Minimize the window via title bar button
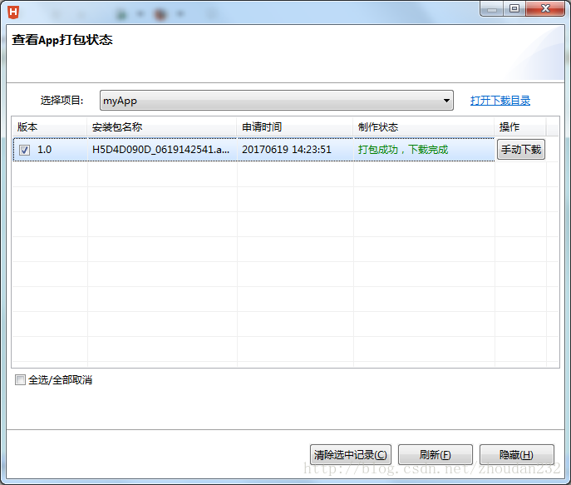 [492, 9]
